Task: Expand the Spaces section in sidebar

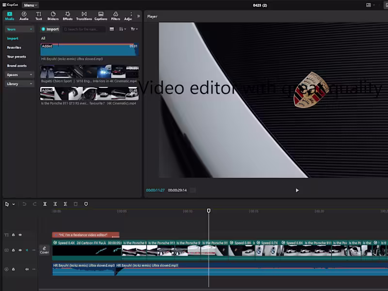Action: click(x=19, y=75)
